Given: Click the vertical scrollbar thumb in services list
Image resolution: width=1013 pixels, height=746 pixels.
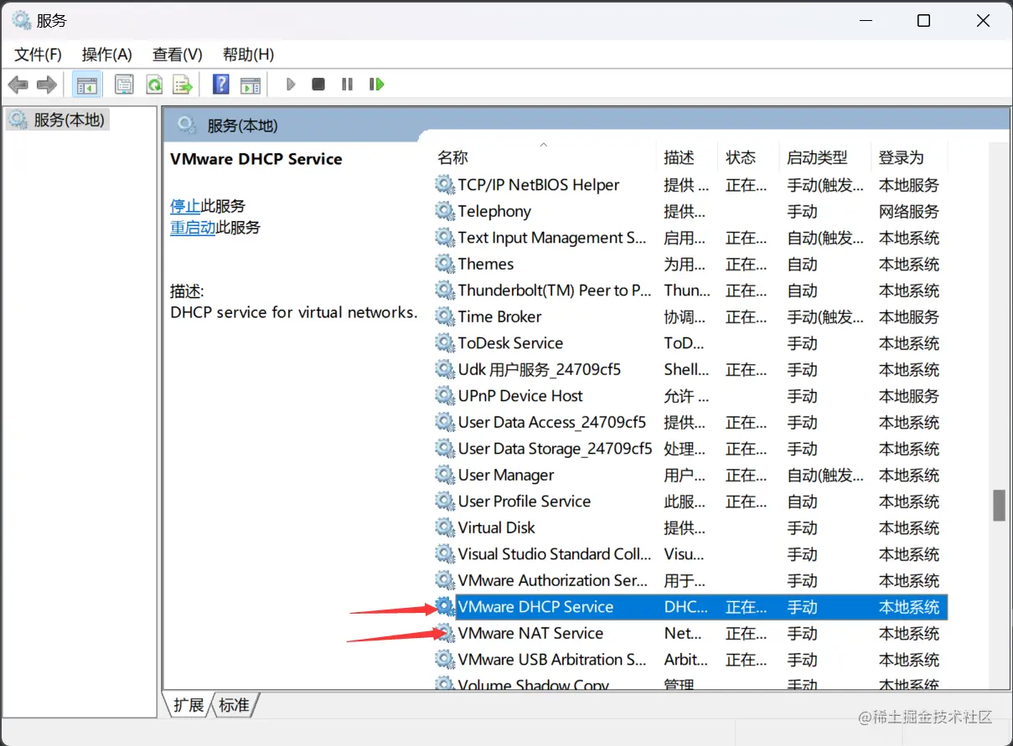Looking at the screenshot, I should point(999,505).
